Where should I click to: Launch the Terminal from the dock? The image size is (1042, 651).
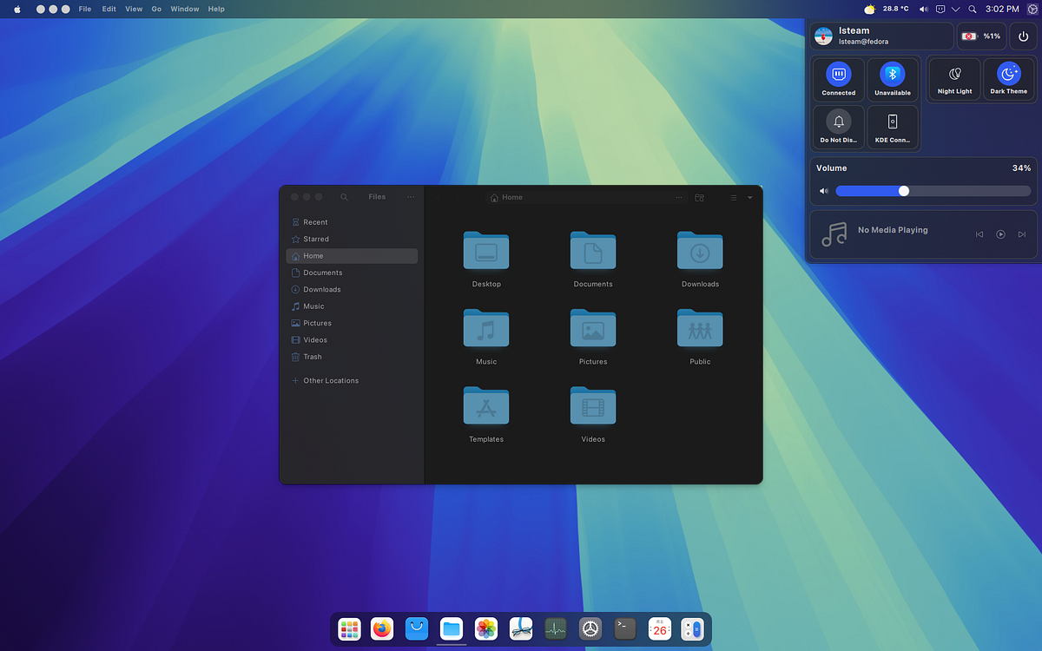tap(624, 628)
